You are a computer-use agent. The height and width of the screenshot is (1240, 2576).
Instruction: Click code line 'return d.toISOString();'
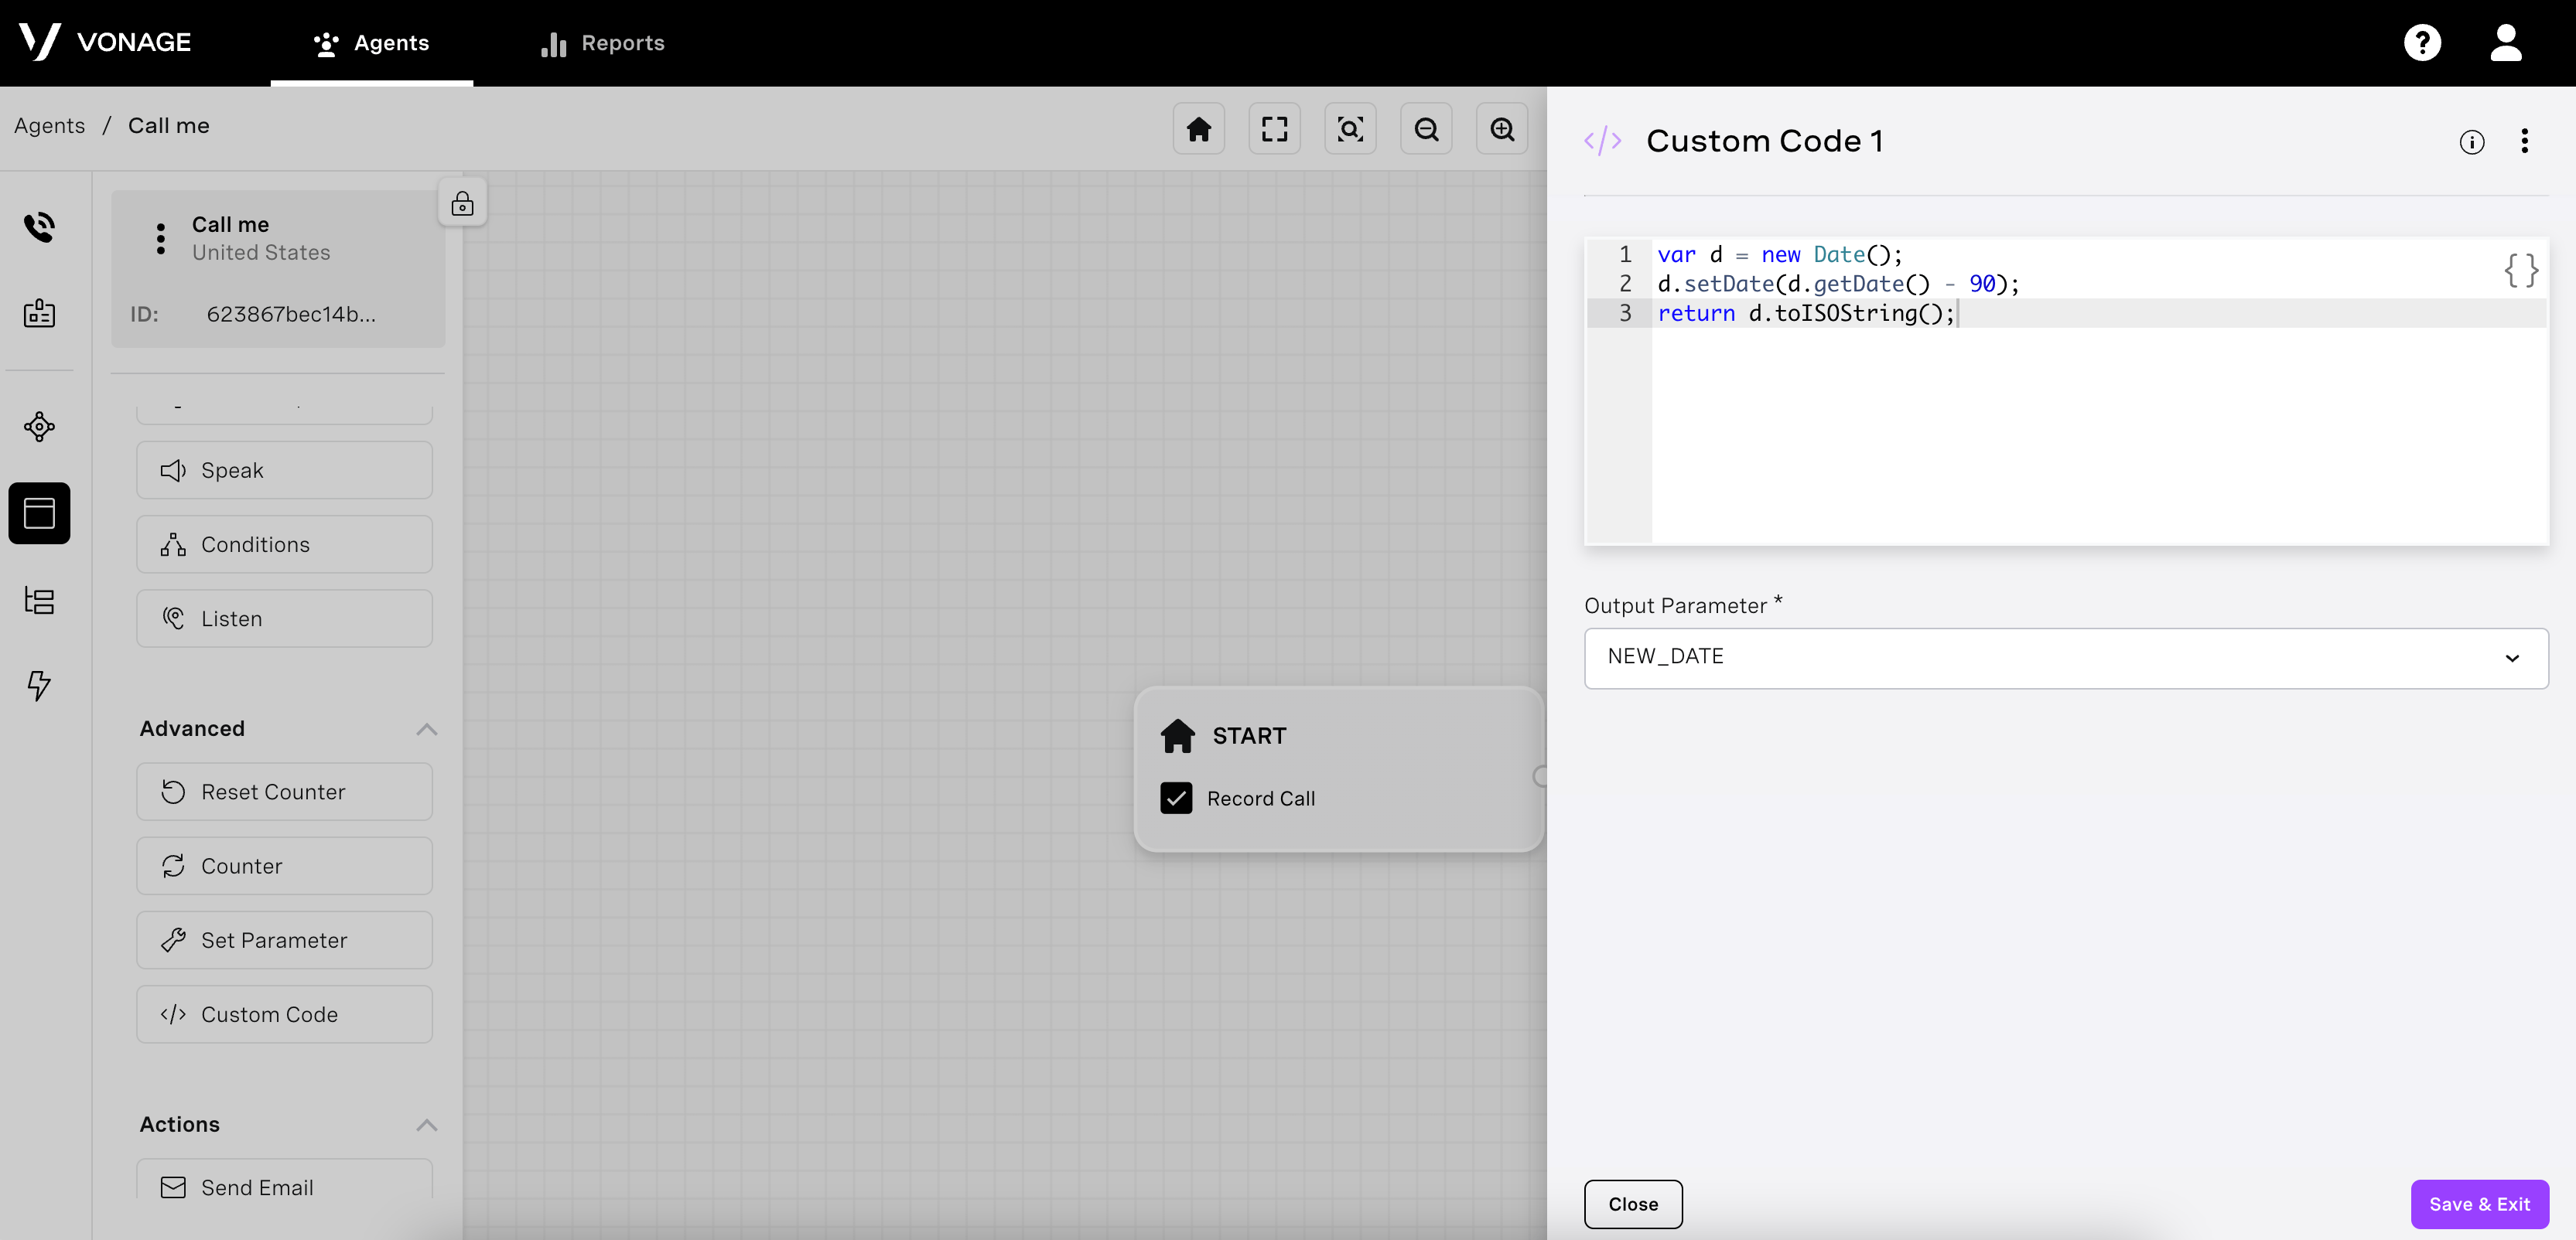click(1806, 313)
